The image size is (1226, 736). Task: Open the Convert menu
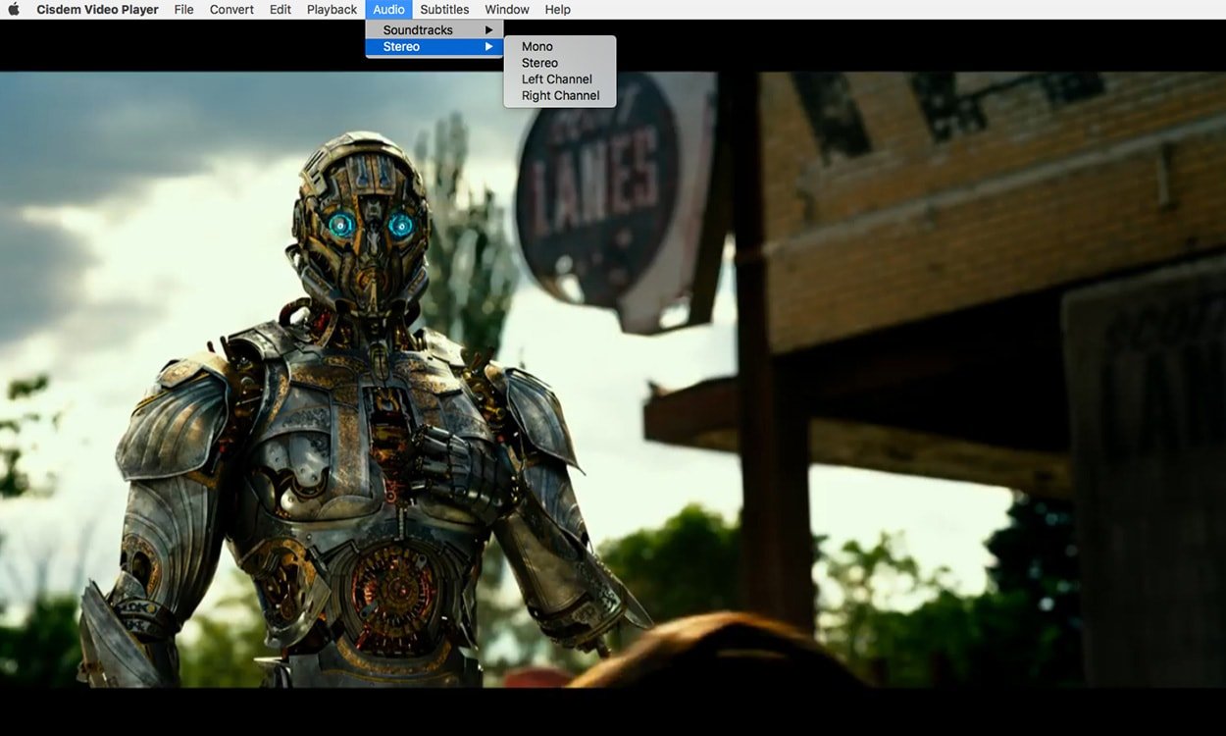231,9
